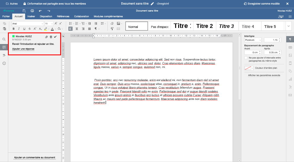Click the paste icon in the ribbon

click(x=5, y=29)
